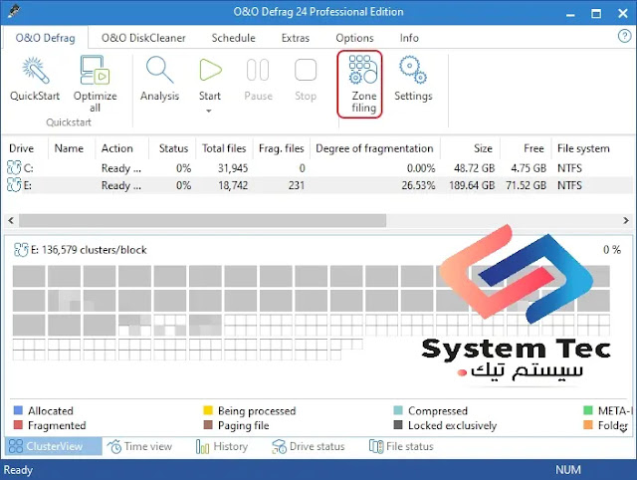Click the 48.72 GB size cell
Image resolution: width=637 pixels, height=480 pixels.
pyautogui.click(x=474, y=168)
